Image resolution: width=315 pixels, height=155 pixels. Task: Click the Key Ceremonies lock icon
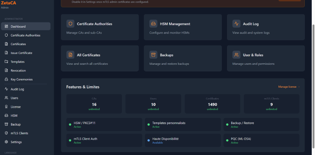[x=6, y=79]
